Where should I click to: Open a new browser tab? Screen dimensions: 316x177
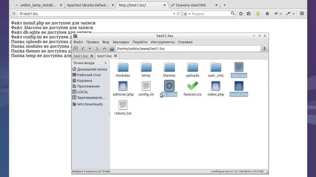point(225,5)
